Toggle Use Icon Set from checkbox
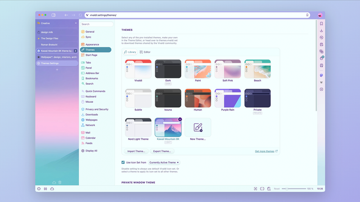 123,162
